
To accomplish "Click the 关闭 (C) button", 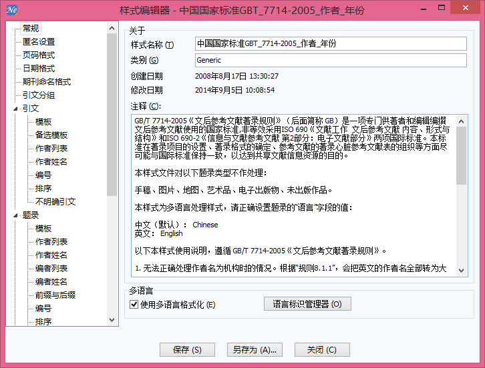I will [322, 350].
